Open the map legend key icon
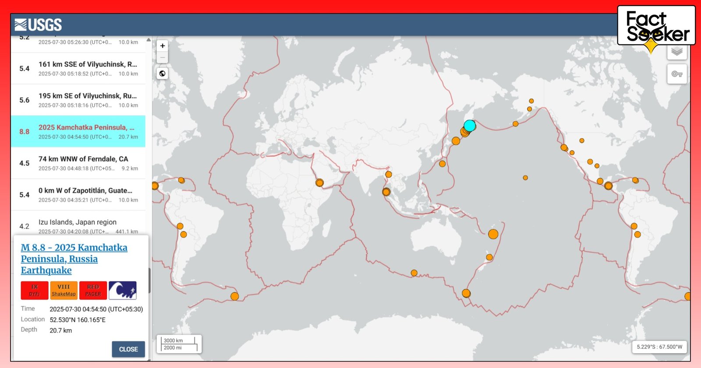The height and width of the screenshot is (368, 701). click(x=677, y=74)
